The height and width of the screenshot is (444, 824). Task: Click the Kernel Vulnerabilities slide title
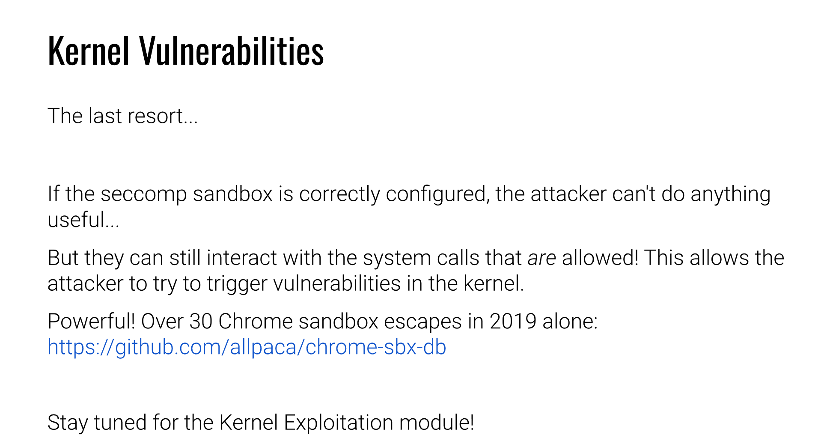pyautogui.click(x=186, y=51)
